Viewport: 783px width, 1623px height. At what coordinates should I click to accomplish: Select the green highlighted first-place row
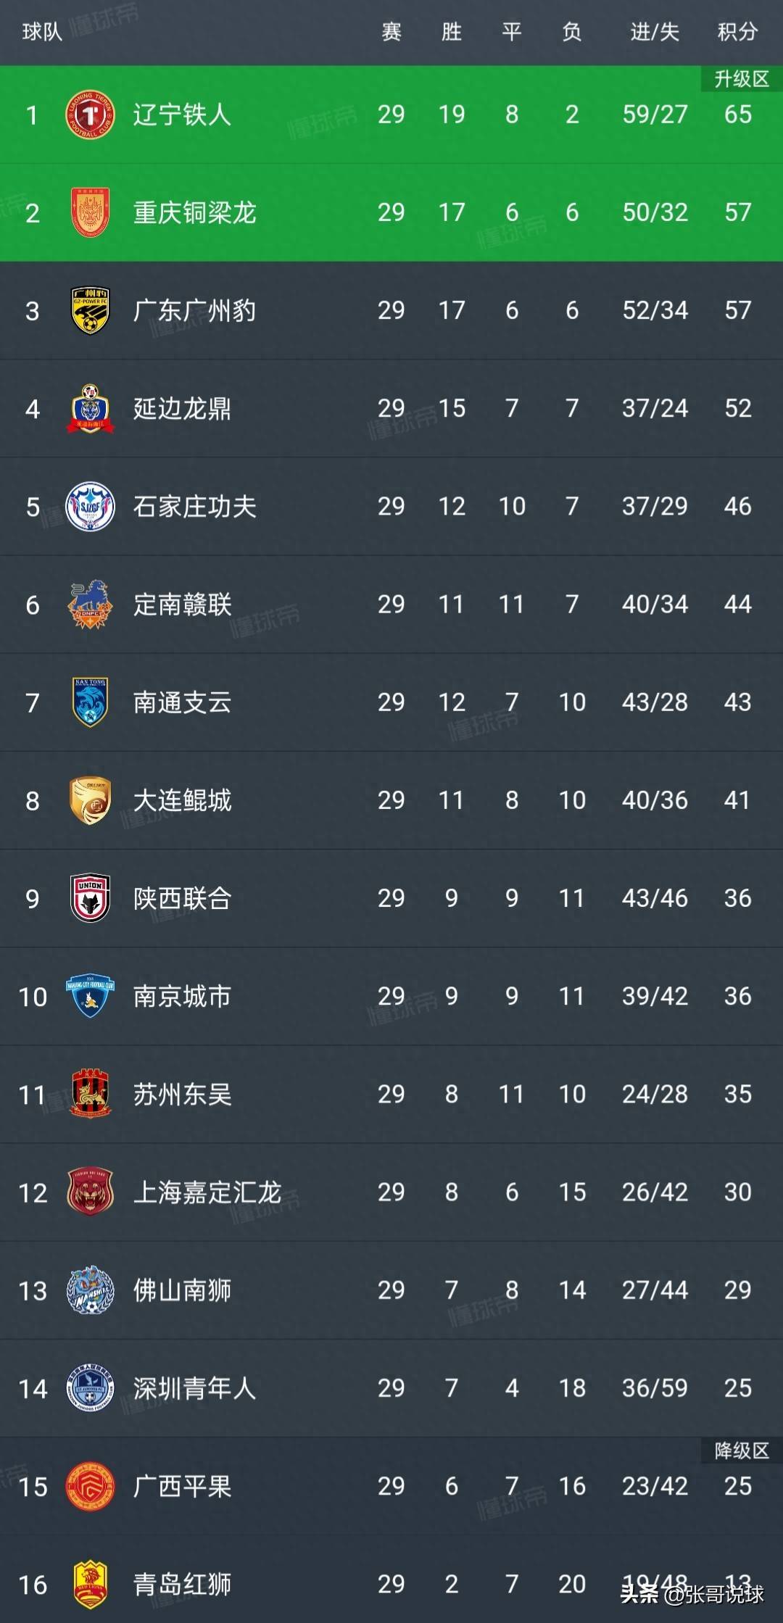pos(391,115)
